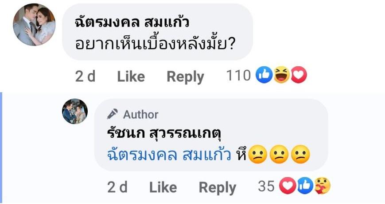The image size is (385, 204).
Task: Like the reply from รัชนก สุวรรณเกตุ
Action: (x=163, y=187)
